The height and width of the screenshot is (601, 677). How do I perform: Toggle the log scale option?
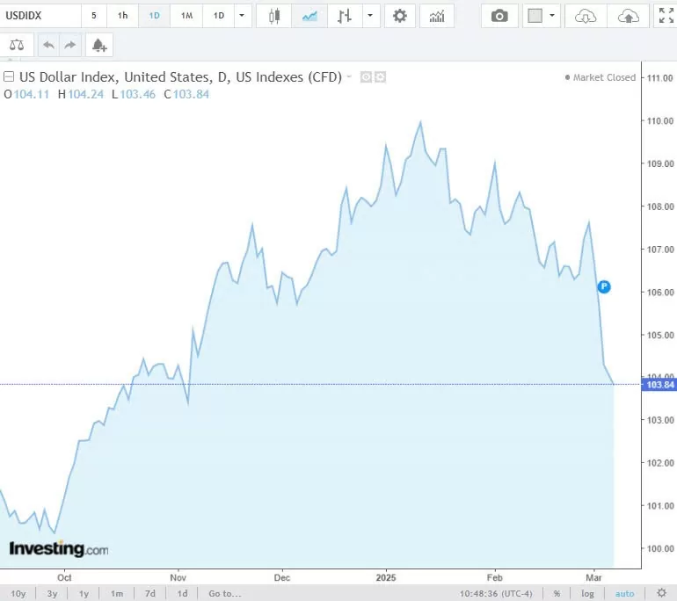(x=587, y=593)
